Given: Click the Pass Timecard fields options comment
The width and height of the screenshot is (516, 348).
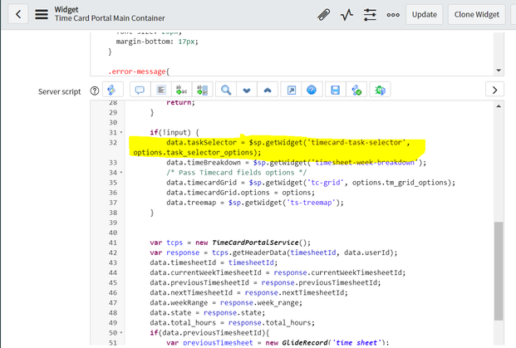Looking at the screenshot, I should (x=236, y=173).
